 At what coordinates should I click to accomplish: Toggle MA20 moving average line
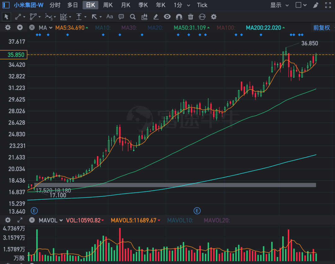click(x=155, y=28)
